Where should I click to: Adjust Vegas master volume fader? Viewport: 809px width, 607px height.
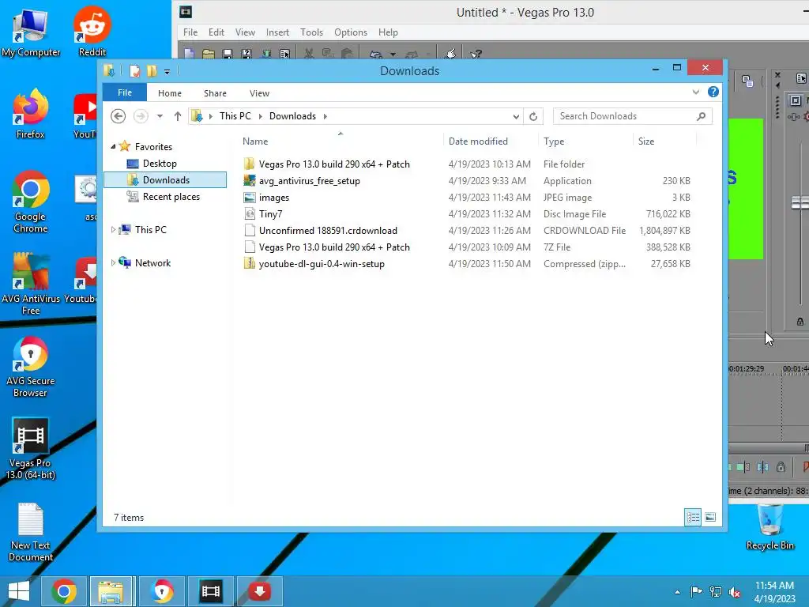[800, 203]
